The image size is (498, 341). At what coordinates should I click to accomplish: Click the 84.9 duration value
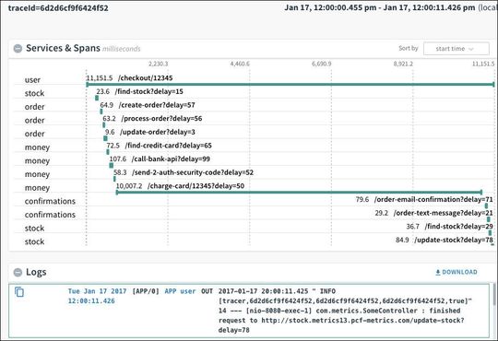402,240
